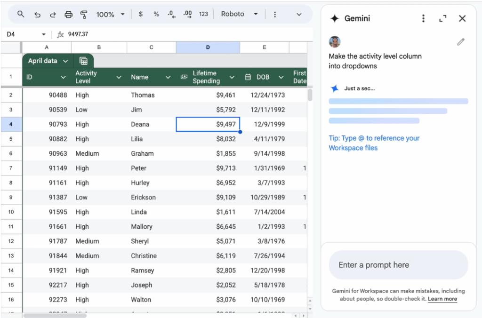The width and height of the screenshot is (482, 318).
Task: Increase decimal places for D4
Action: (187, 14)
